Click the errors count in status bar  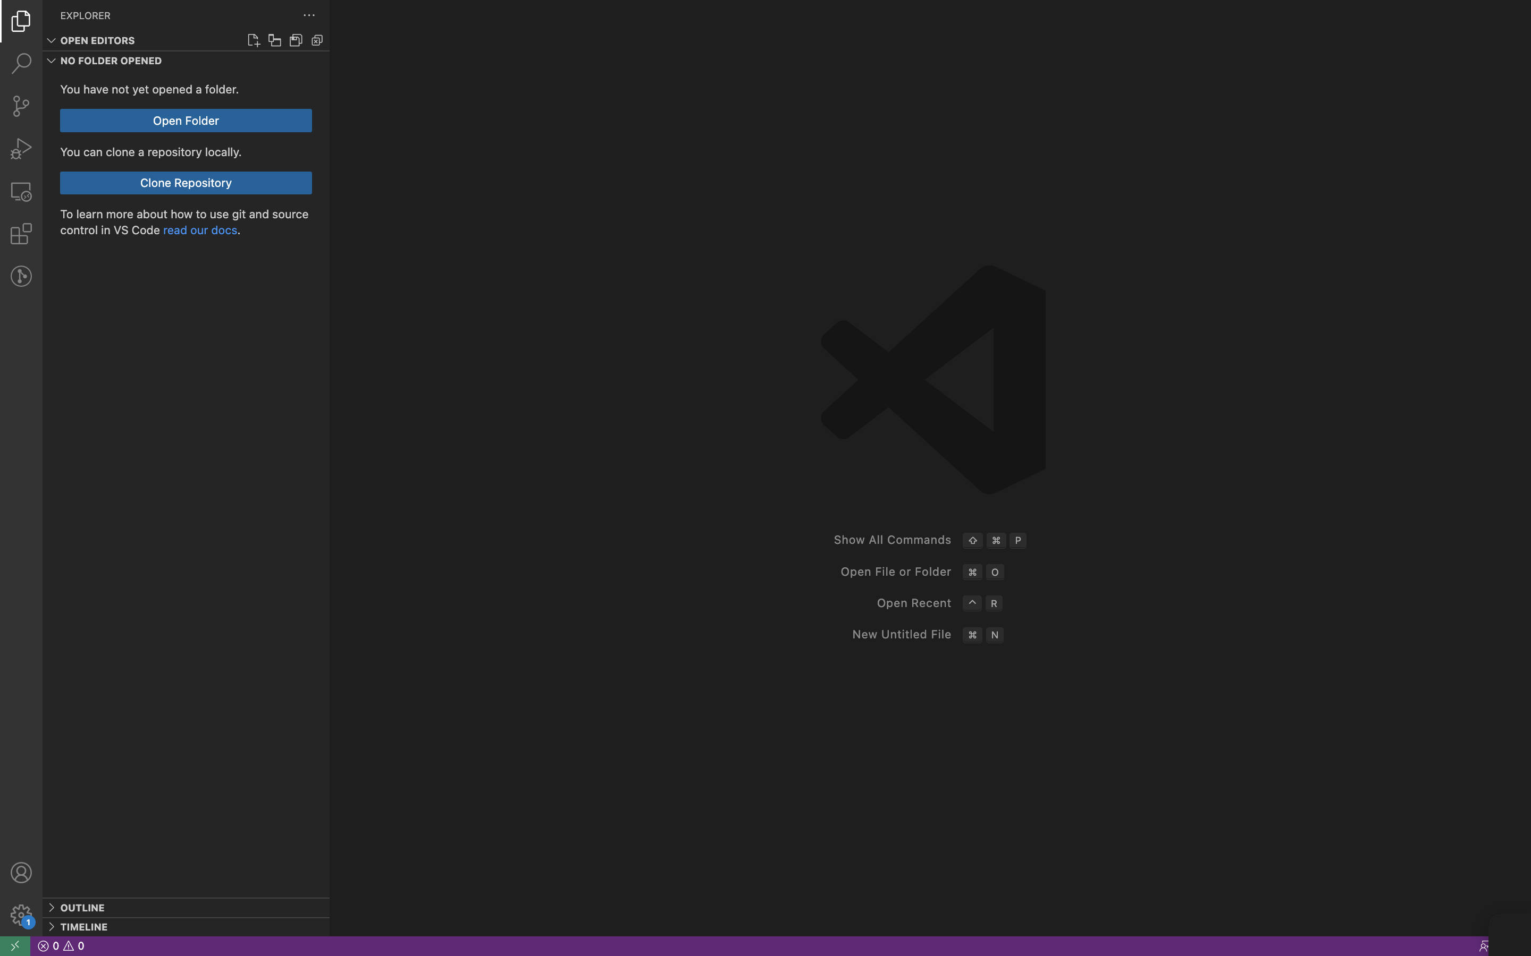[48, 946]
